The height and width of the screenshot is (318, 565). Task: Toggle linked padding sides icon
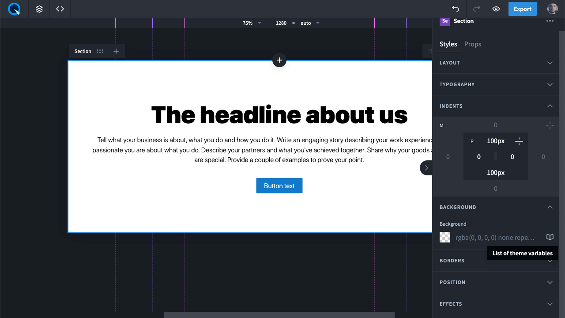(519, 141)
